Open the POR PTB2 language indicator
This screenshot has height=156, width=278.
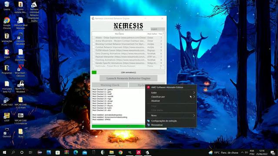252,153
